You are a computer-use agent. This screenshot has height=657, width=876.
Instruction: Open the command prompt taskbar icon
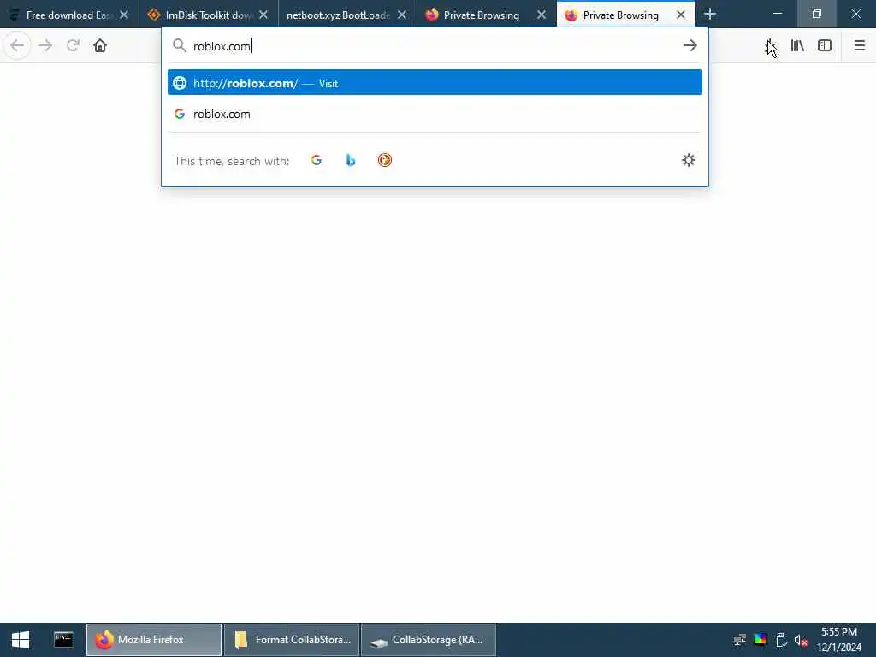(63, 640)
